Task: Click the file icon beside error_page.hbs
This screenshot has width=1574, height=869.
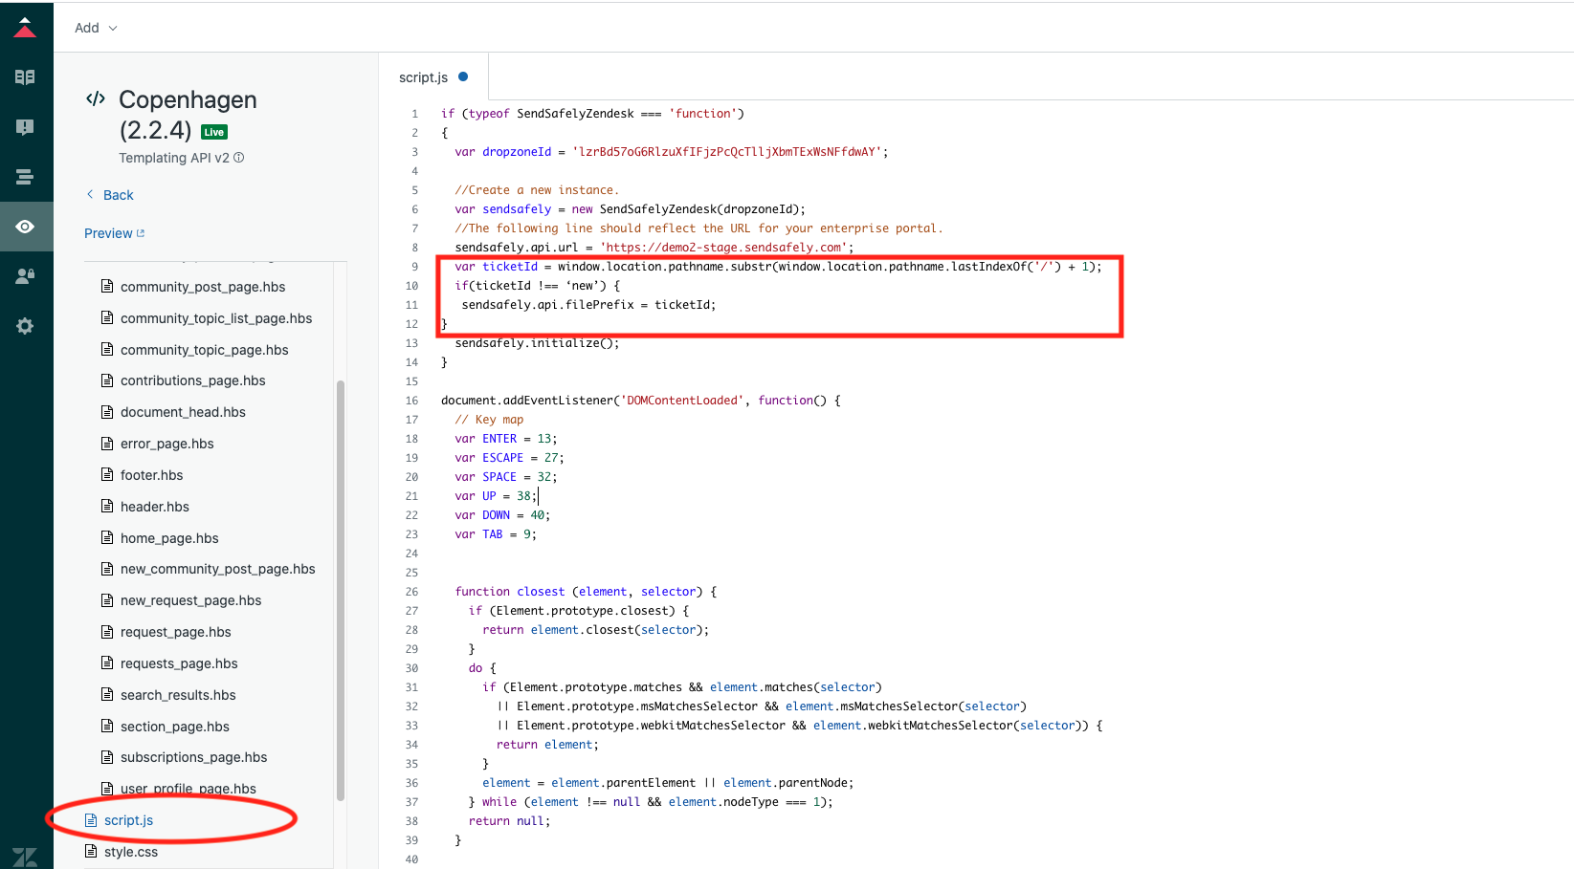Action: (x=107, y=443)
